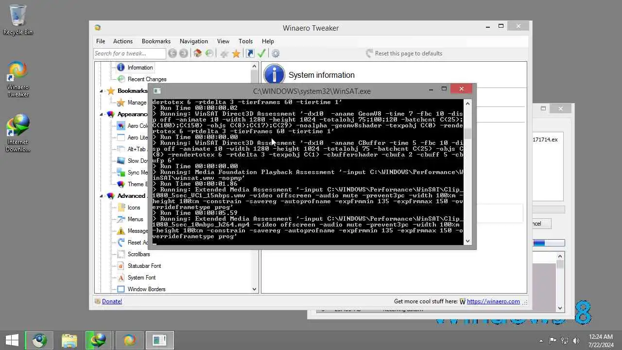Go back using the toolbar back arrow

pos(173,53)
